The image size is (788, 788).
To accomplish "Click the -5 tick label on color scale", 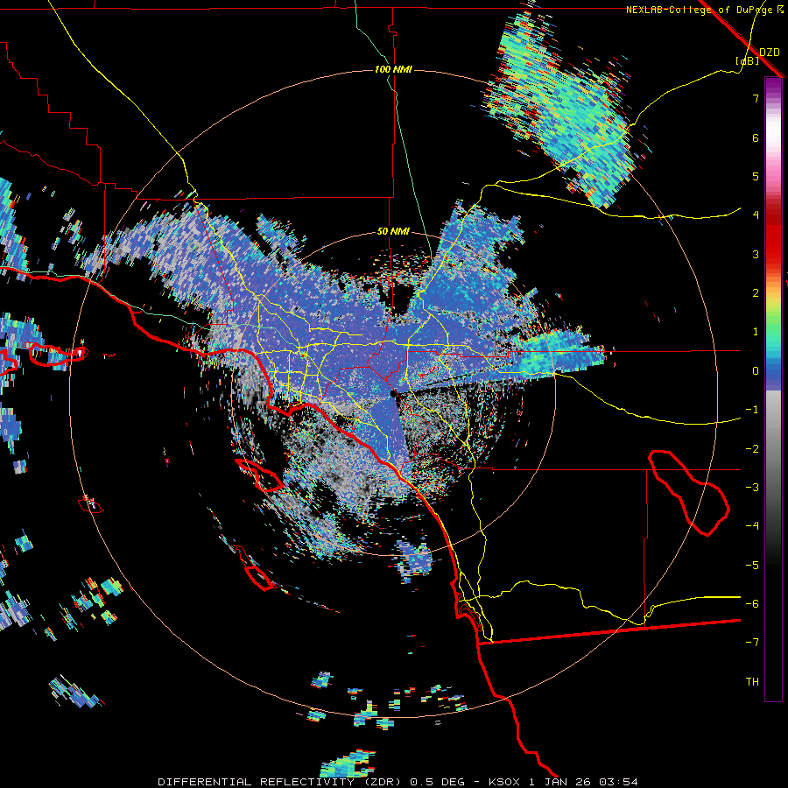I will click(752, 566).
